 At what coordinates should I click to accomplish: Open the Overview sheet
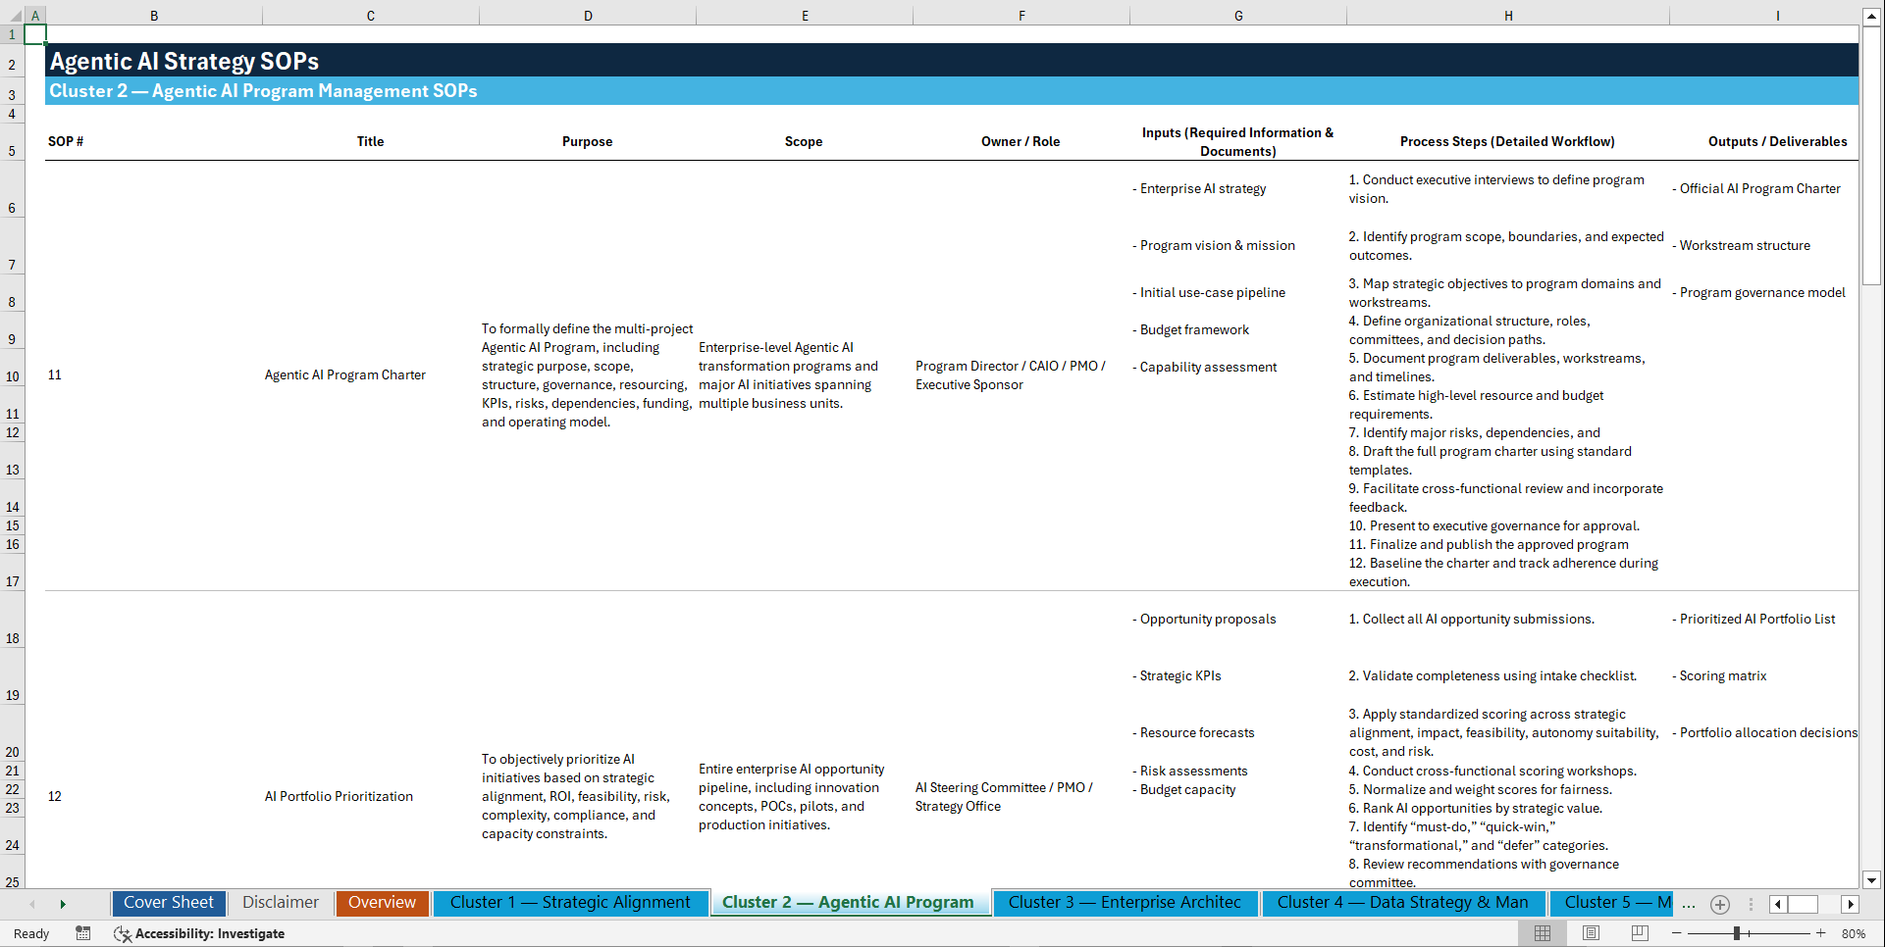point(382,902)
